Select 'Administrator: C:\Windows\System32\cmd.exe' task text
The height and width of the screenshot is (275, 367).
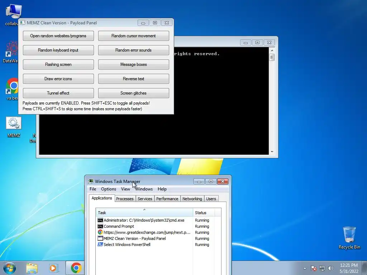(x=144, y=220)
